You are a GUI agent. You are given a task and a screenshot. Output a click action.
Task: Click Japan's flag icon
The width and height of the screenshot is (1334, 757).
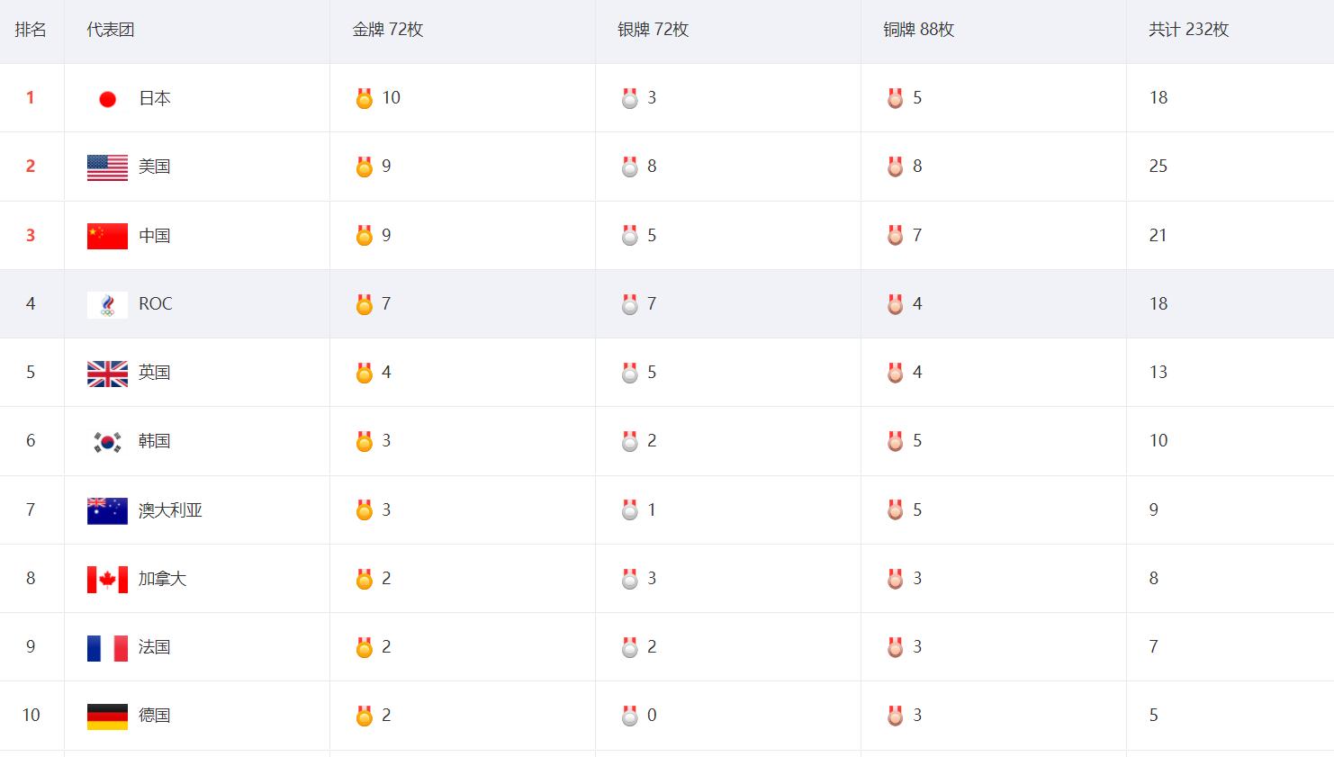[x=107, y=98]
